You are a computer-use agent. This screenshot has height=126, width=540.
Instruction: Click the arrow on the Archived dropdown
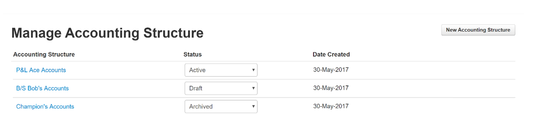253,107
